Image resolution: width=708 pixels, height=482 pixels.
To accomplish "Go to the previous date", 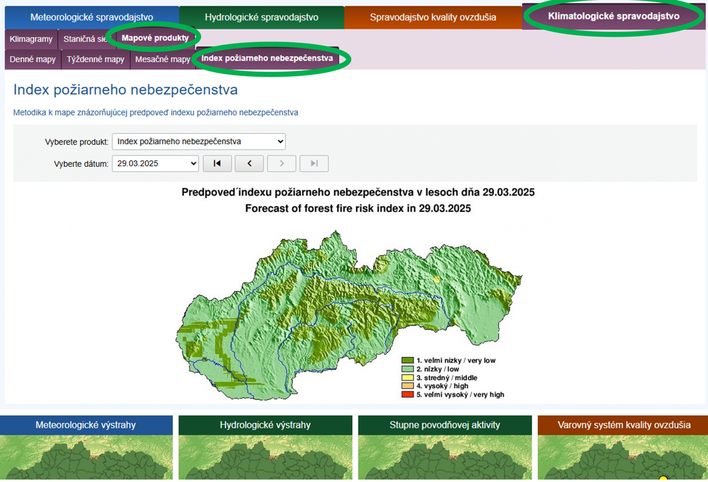I will coord(249,163).
